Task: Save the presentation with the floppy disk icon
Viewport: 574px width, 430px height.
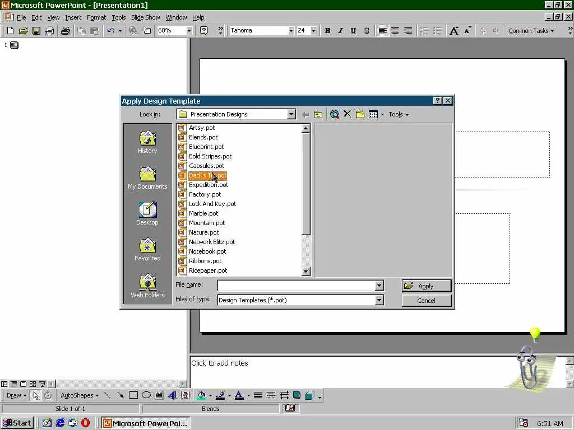Action: [x=36, y=31]
